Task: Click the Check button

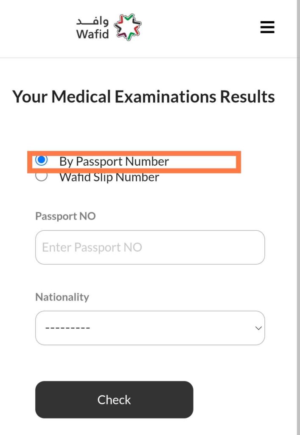Action: (114, 399)
